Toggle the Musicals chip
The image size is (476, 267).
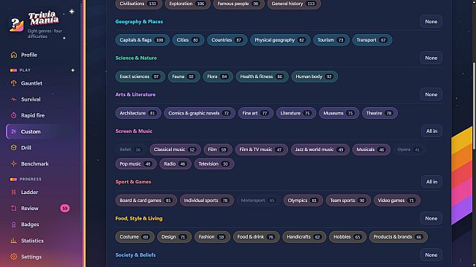coord(371,150)
